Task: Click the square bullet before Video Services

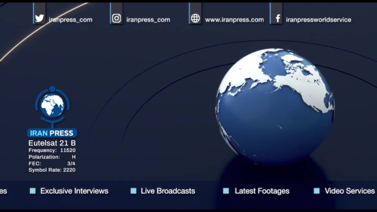Action: (317, 191)
